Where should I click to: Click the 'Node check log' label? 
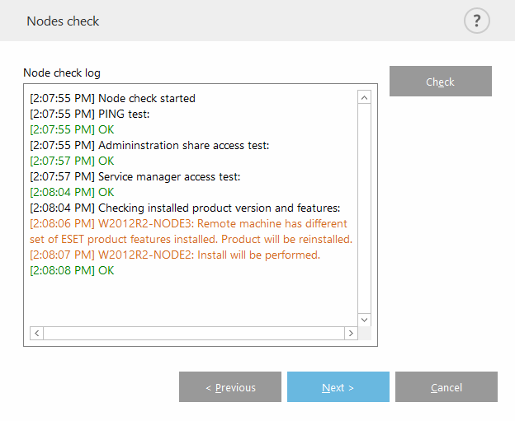click(62, 73)
